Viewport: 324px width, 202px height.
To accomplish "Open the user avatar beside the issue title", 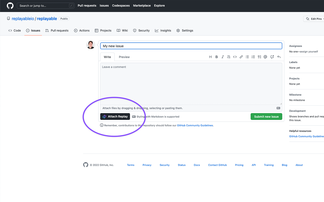I will pyautogui.click(x=91, y=45).
